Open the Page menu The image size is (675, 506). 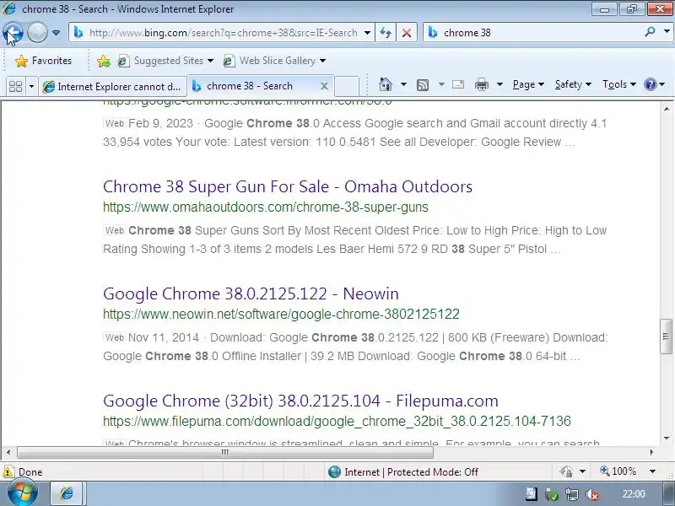[x=528, y=84]
